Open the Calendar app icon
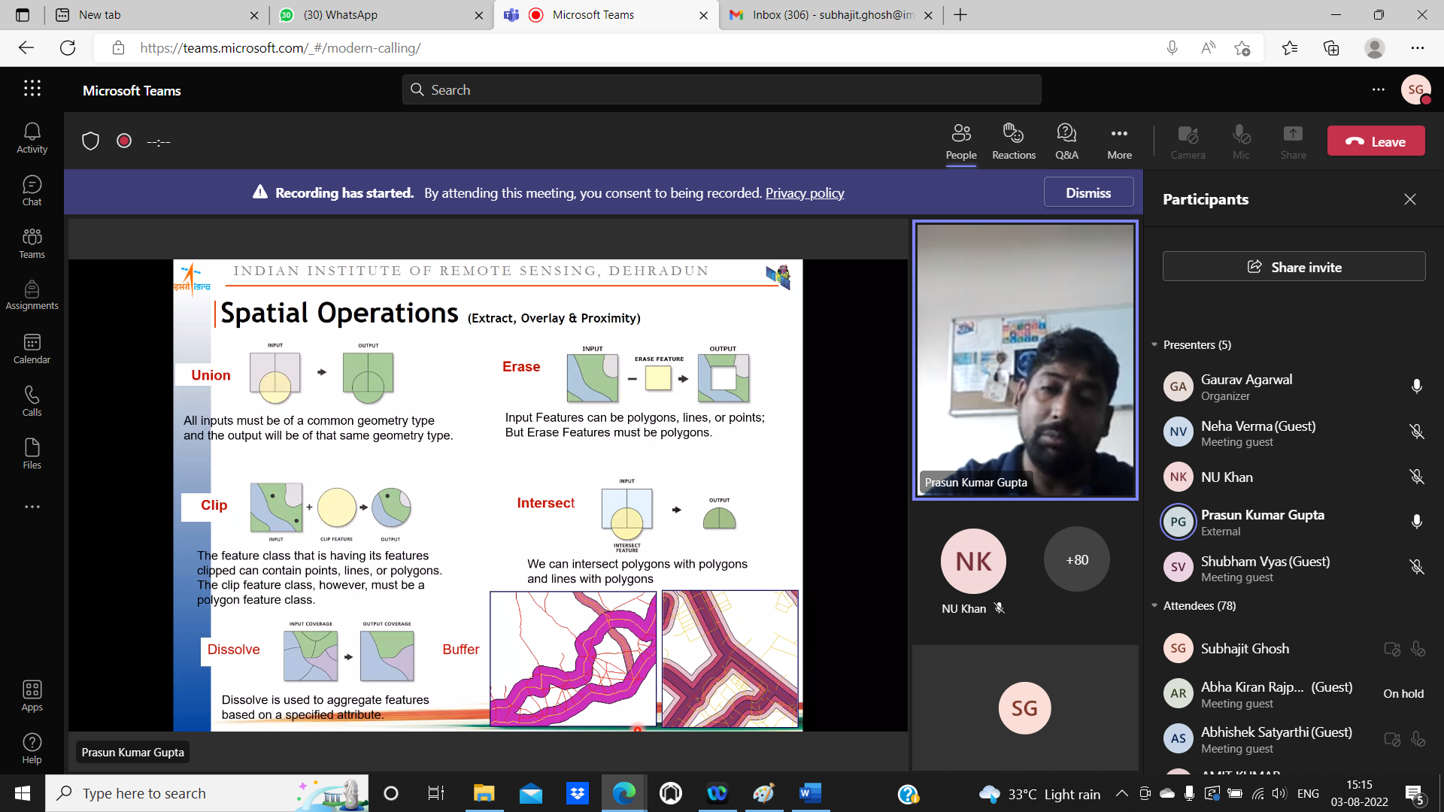 click(32, 349)
